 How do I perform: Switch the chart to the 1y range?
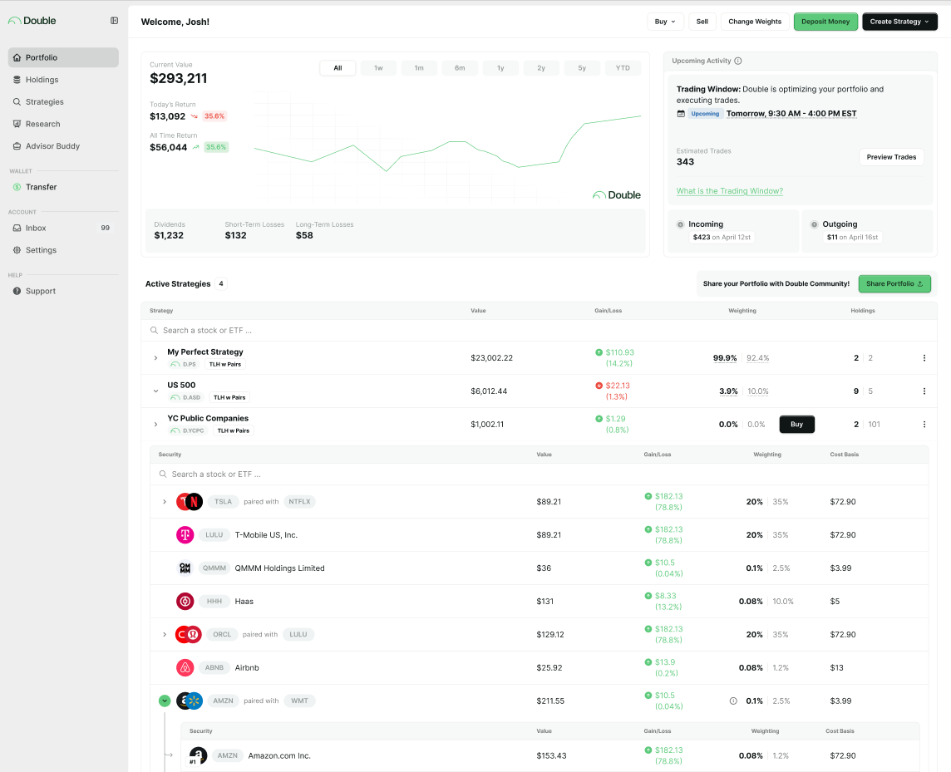coord(500,68)
